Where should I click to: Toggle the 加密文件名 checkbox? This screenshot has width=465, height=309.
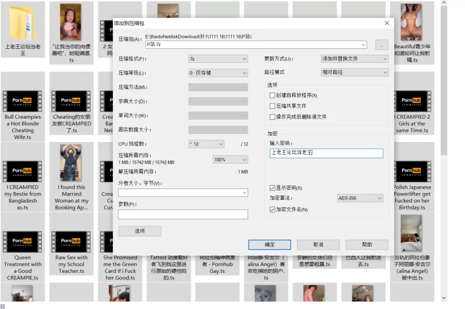click(273, 209)
